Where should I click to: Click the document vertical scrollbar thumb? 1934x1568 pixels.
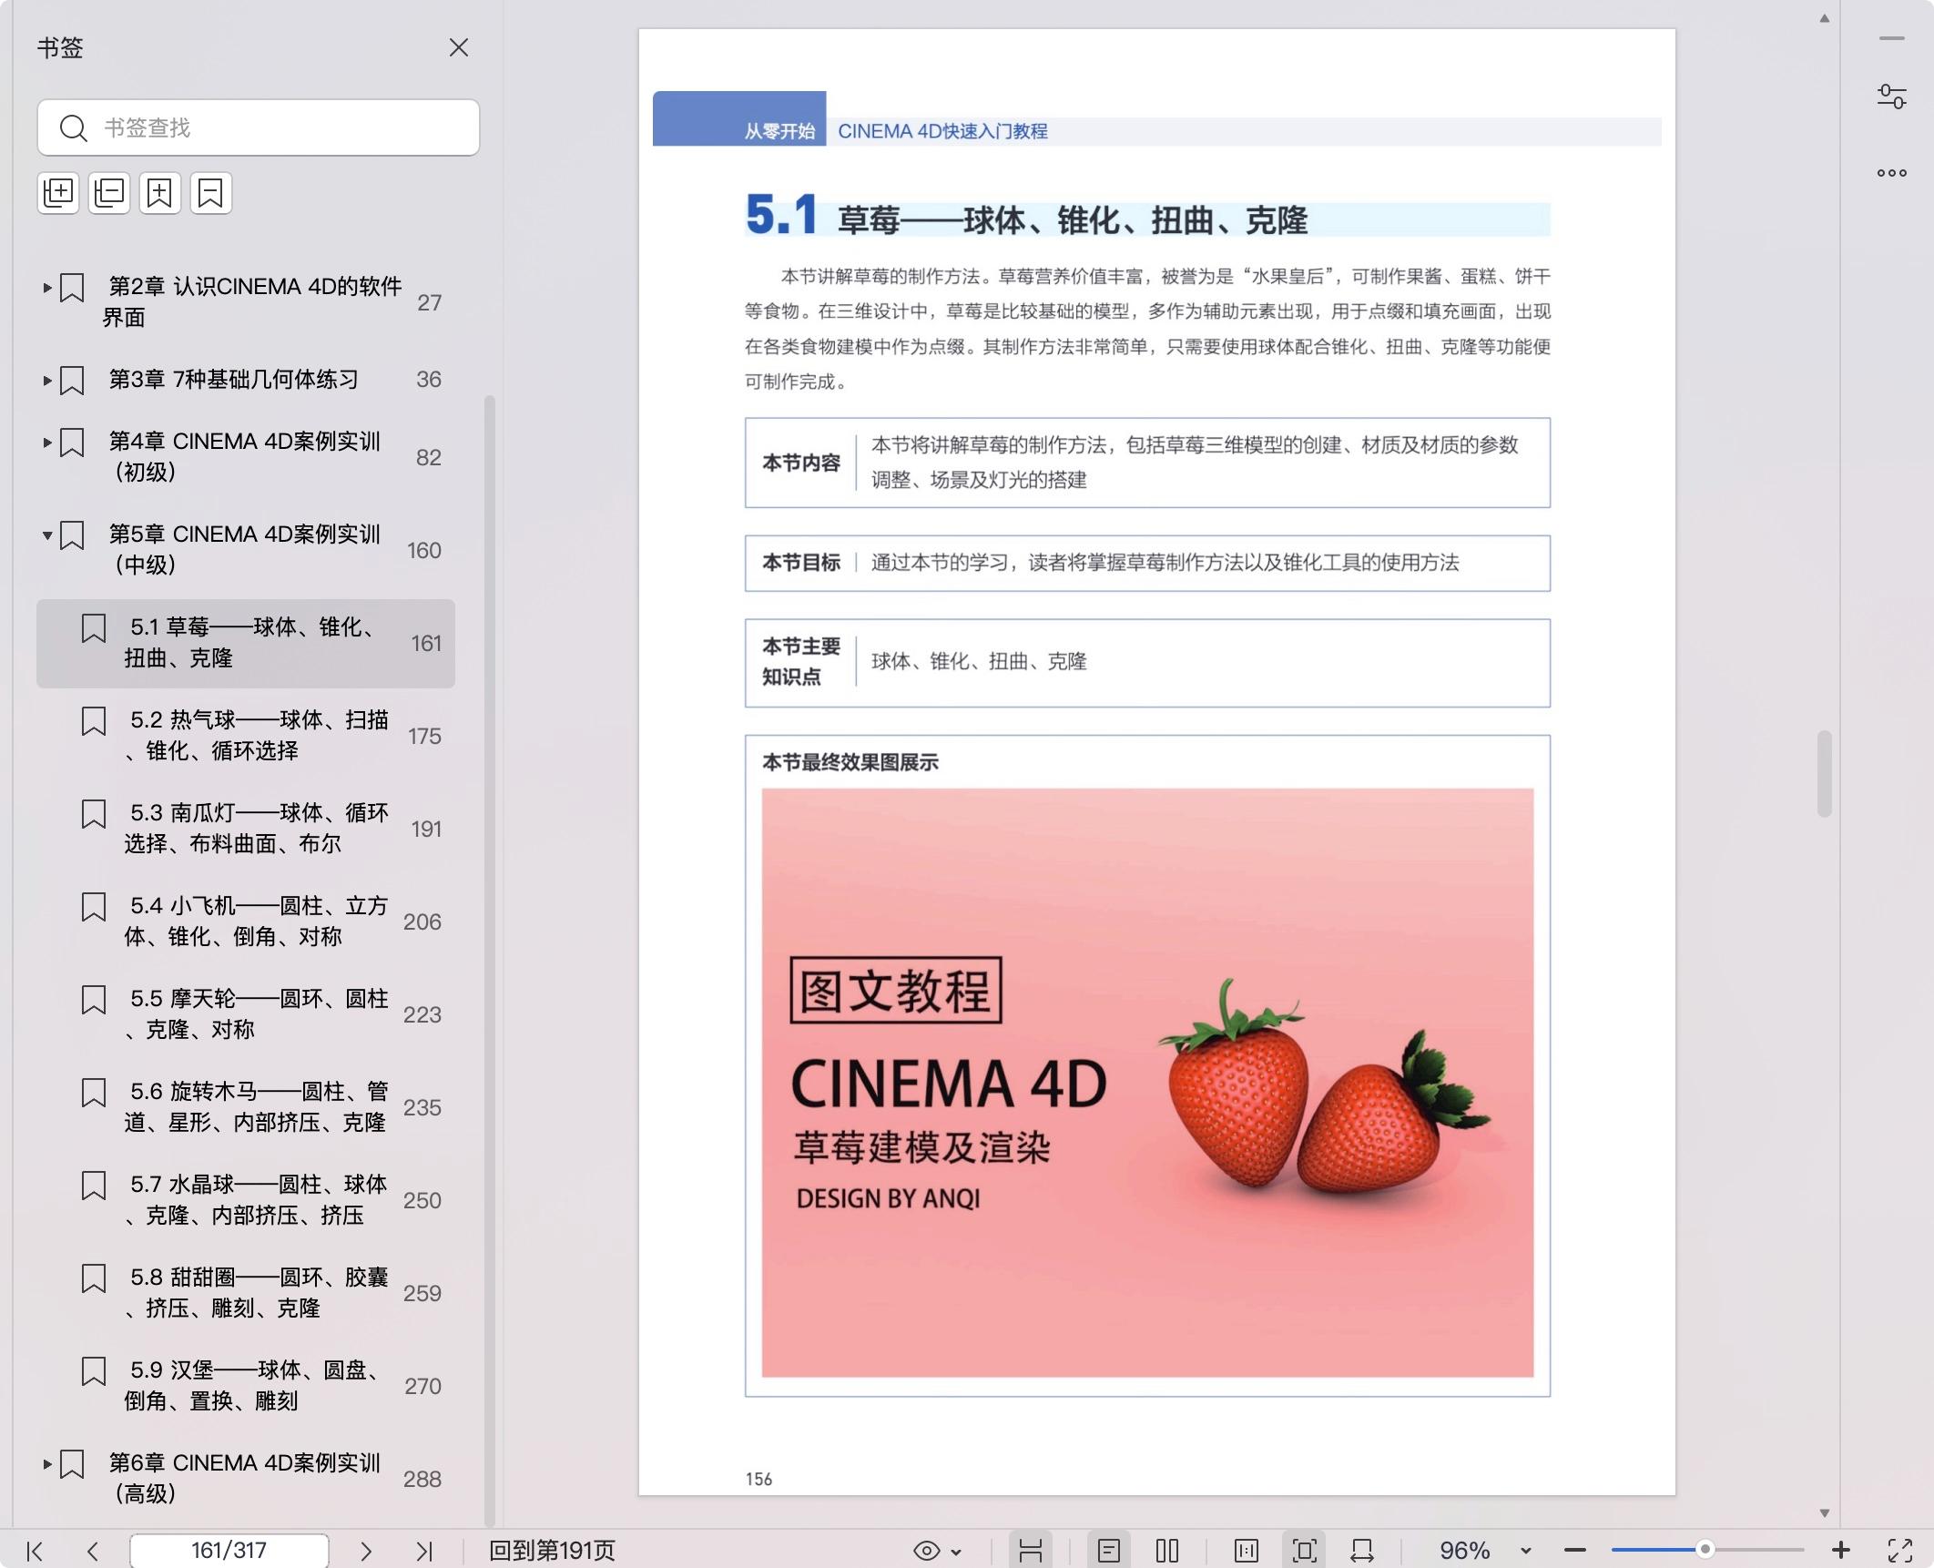coord(1824,773)
